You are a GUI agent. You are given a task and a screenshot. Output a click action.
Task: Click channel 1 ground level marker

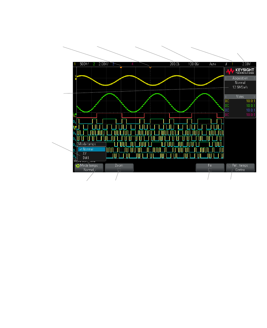click(75, 127)
